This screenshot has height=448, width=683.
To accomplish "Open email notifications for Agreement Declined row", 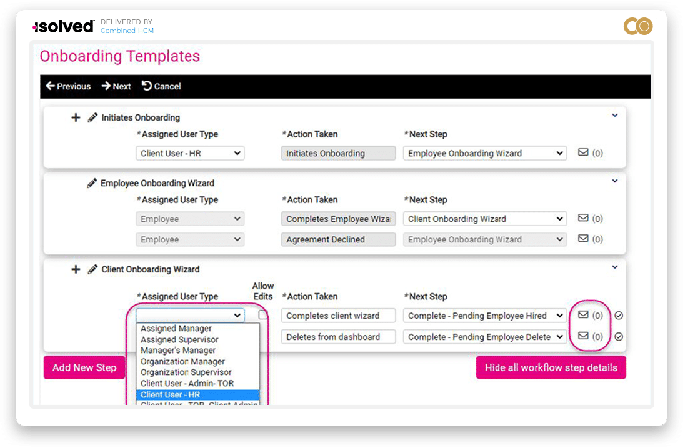I will pyautogui.click(x=583, y=238).
